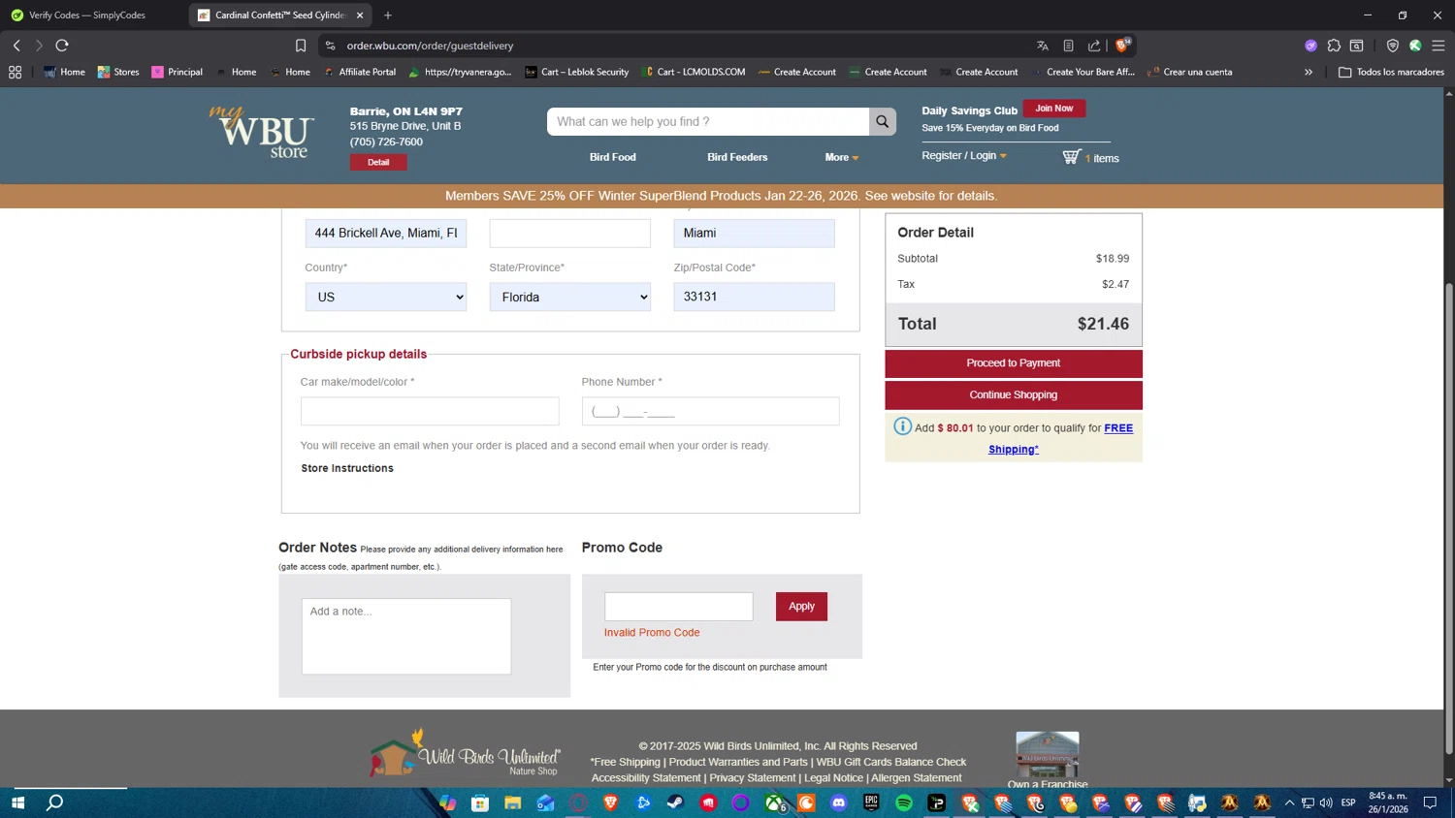Expand Register / Login dropdown
1455x818 pixels.
click(964, 155)
